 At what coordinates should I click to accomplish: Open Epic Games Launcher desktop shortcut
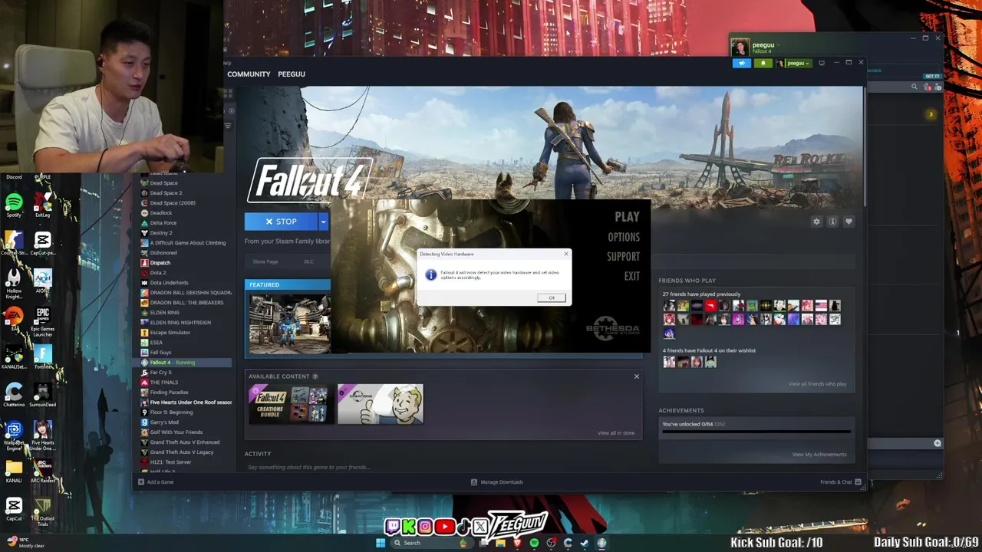(43, 322)
